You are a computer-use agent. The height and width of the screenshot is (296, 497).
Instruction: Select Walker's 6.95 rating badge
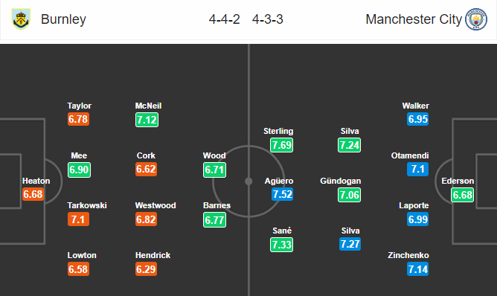tap(417, 119)
